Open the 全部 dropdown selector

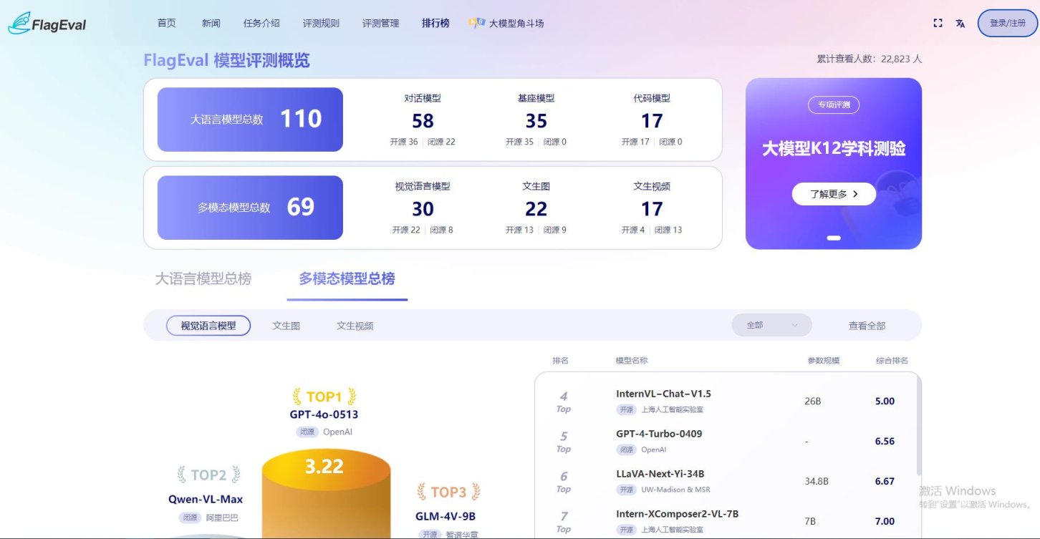coord(771,324)
